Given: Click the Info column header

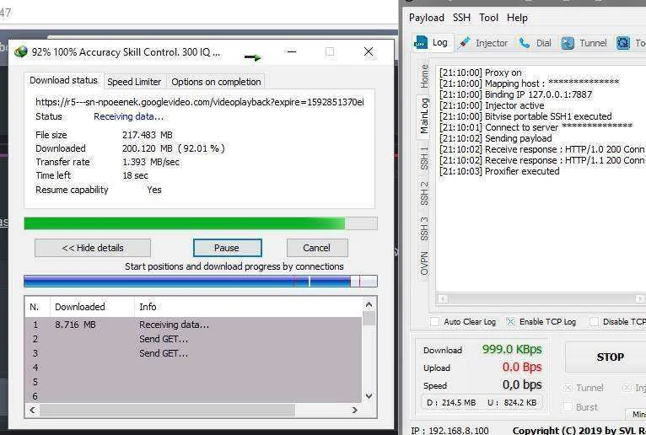Looking at the screenshot, I should 249,307.
